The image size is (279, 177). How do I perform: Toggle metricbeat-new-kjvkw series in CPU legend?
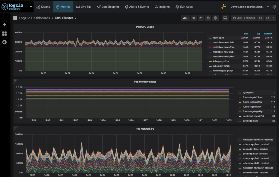click(223, 57)
